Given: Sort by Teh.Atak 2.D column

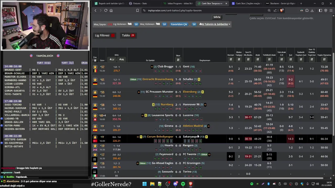Looking at the screenshot, I should click(x=282, y=60).
